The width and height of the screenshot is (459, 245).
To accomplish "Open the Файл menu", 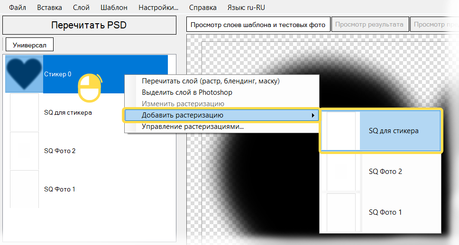I will pyautogui.click(x=17, y=8).
